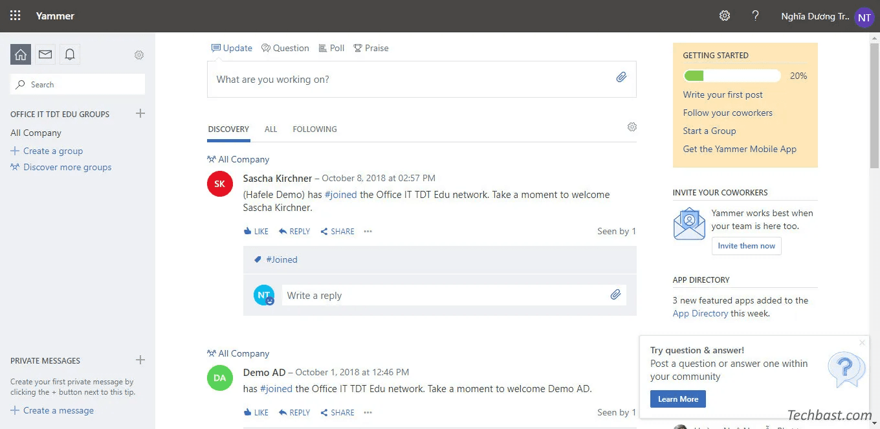The width and height of the screenshot is (880, 429).
Task: Start a private message with plus icon
Action: 140,360
